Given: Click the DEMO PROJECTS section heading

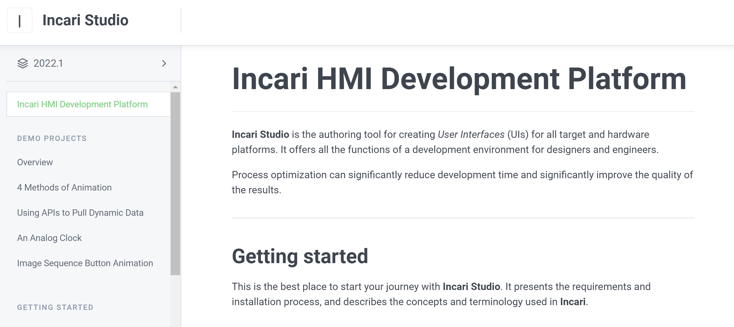Looking at the screenshot, I should (x=52, y=138).
